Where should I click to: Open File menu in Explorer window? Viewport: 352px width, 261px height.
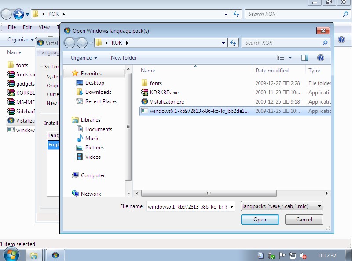tap(12, 27)
